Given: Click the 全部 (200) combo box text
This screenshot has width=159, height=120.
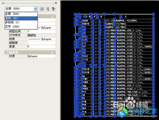Looking at the screenshot, I should coord(12,9).
